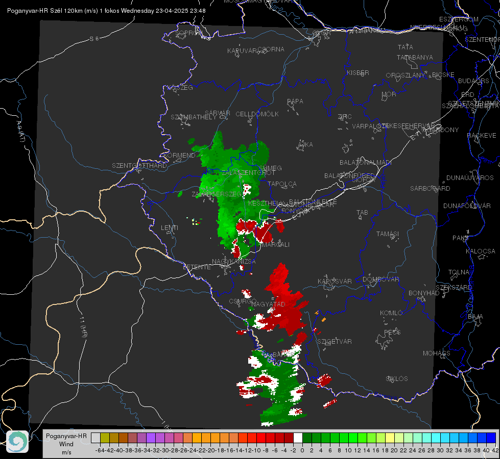500x459 pixels.
Task: Select the CELLDOMOLK city label
Action: point(257,114)
